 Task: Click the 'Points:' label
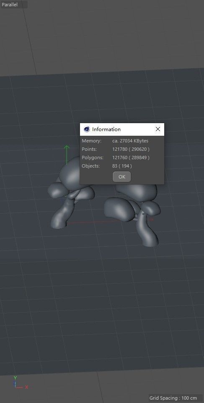tap(89, 149)
